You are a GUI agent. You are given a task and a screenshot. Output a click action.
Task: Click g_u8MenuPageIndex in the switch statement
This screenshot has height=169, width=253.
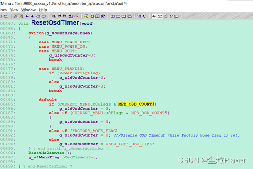69,33
